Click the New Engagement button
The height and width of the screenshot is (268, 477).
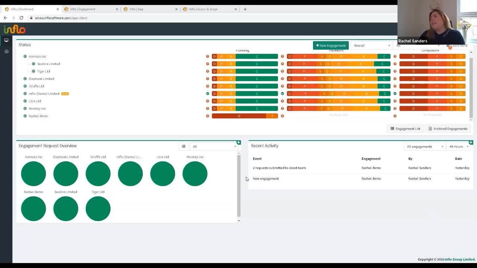click(331, 45)
